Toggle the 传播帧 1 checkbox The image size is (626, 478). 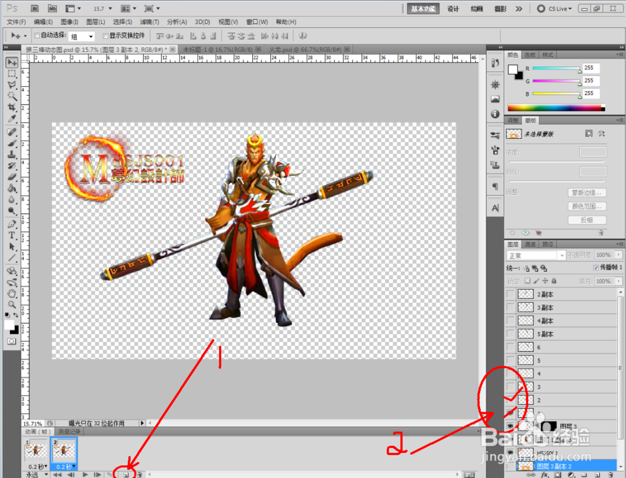596,268
